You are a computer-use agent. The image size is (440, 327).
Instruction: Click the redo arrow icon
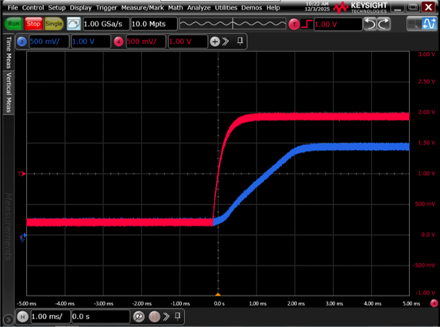click(384, 24)
